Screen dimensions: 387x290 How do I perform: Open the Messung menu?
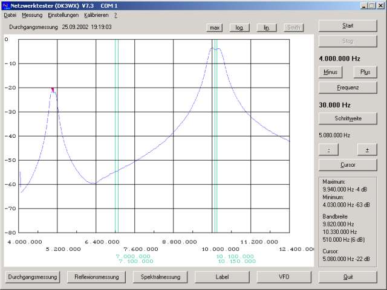pyautogui.click(x=32, y=15)
